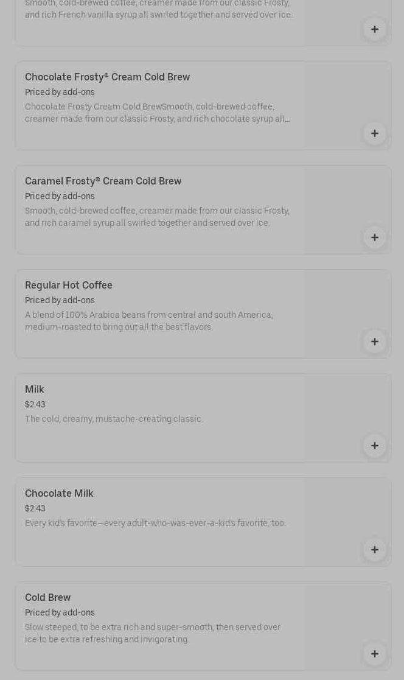Click the Caramel Frosty description text
This screenshot has width=404, height=680.
(157, 217)
